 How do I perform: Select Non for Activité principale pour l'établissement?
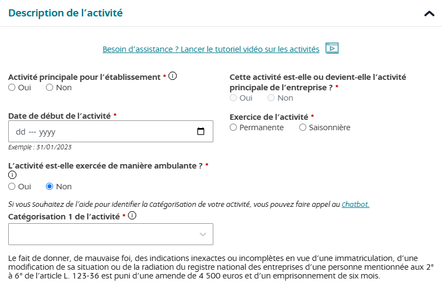click(x=50, y=88)
